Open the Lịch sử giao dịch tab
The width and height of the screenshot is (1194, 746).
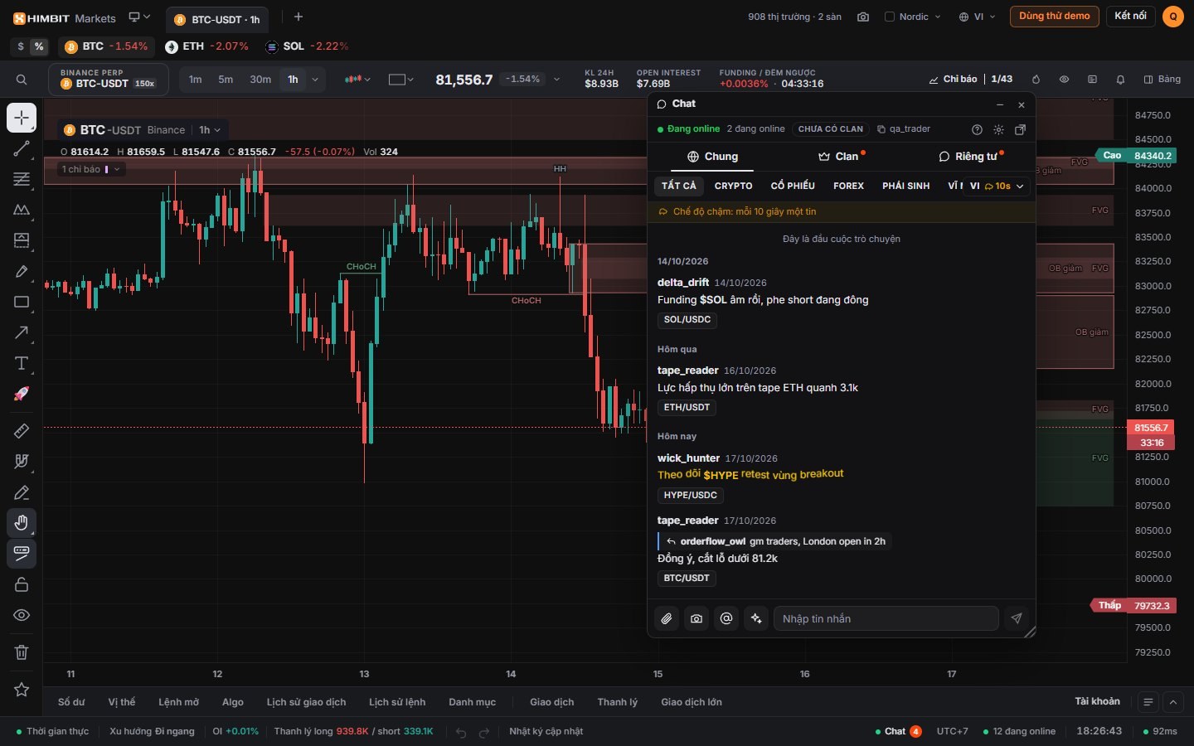tap(306, 702)
